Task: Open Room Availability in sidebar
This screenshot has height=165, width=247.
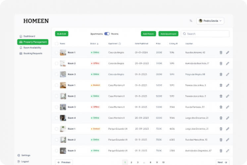Action: [32, 48]
